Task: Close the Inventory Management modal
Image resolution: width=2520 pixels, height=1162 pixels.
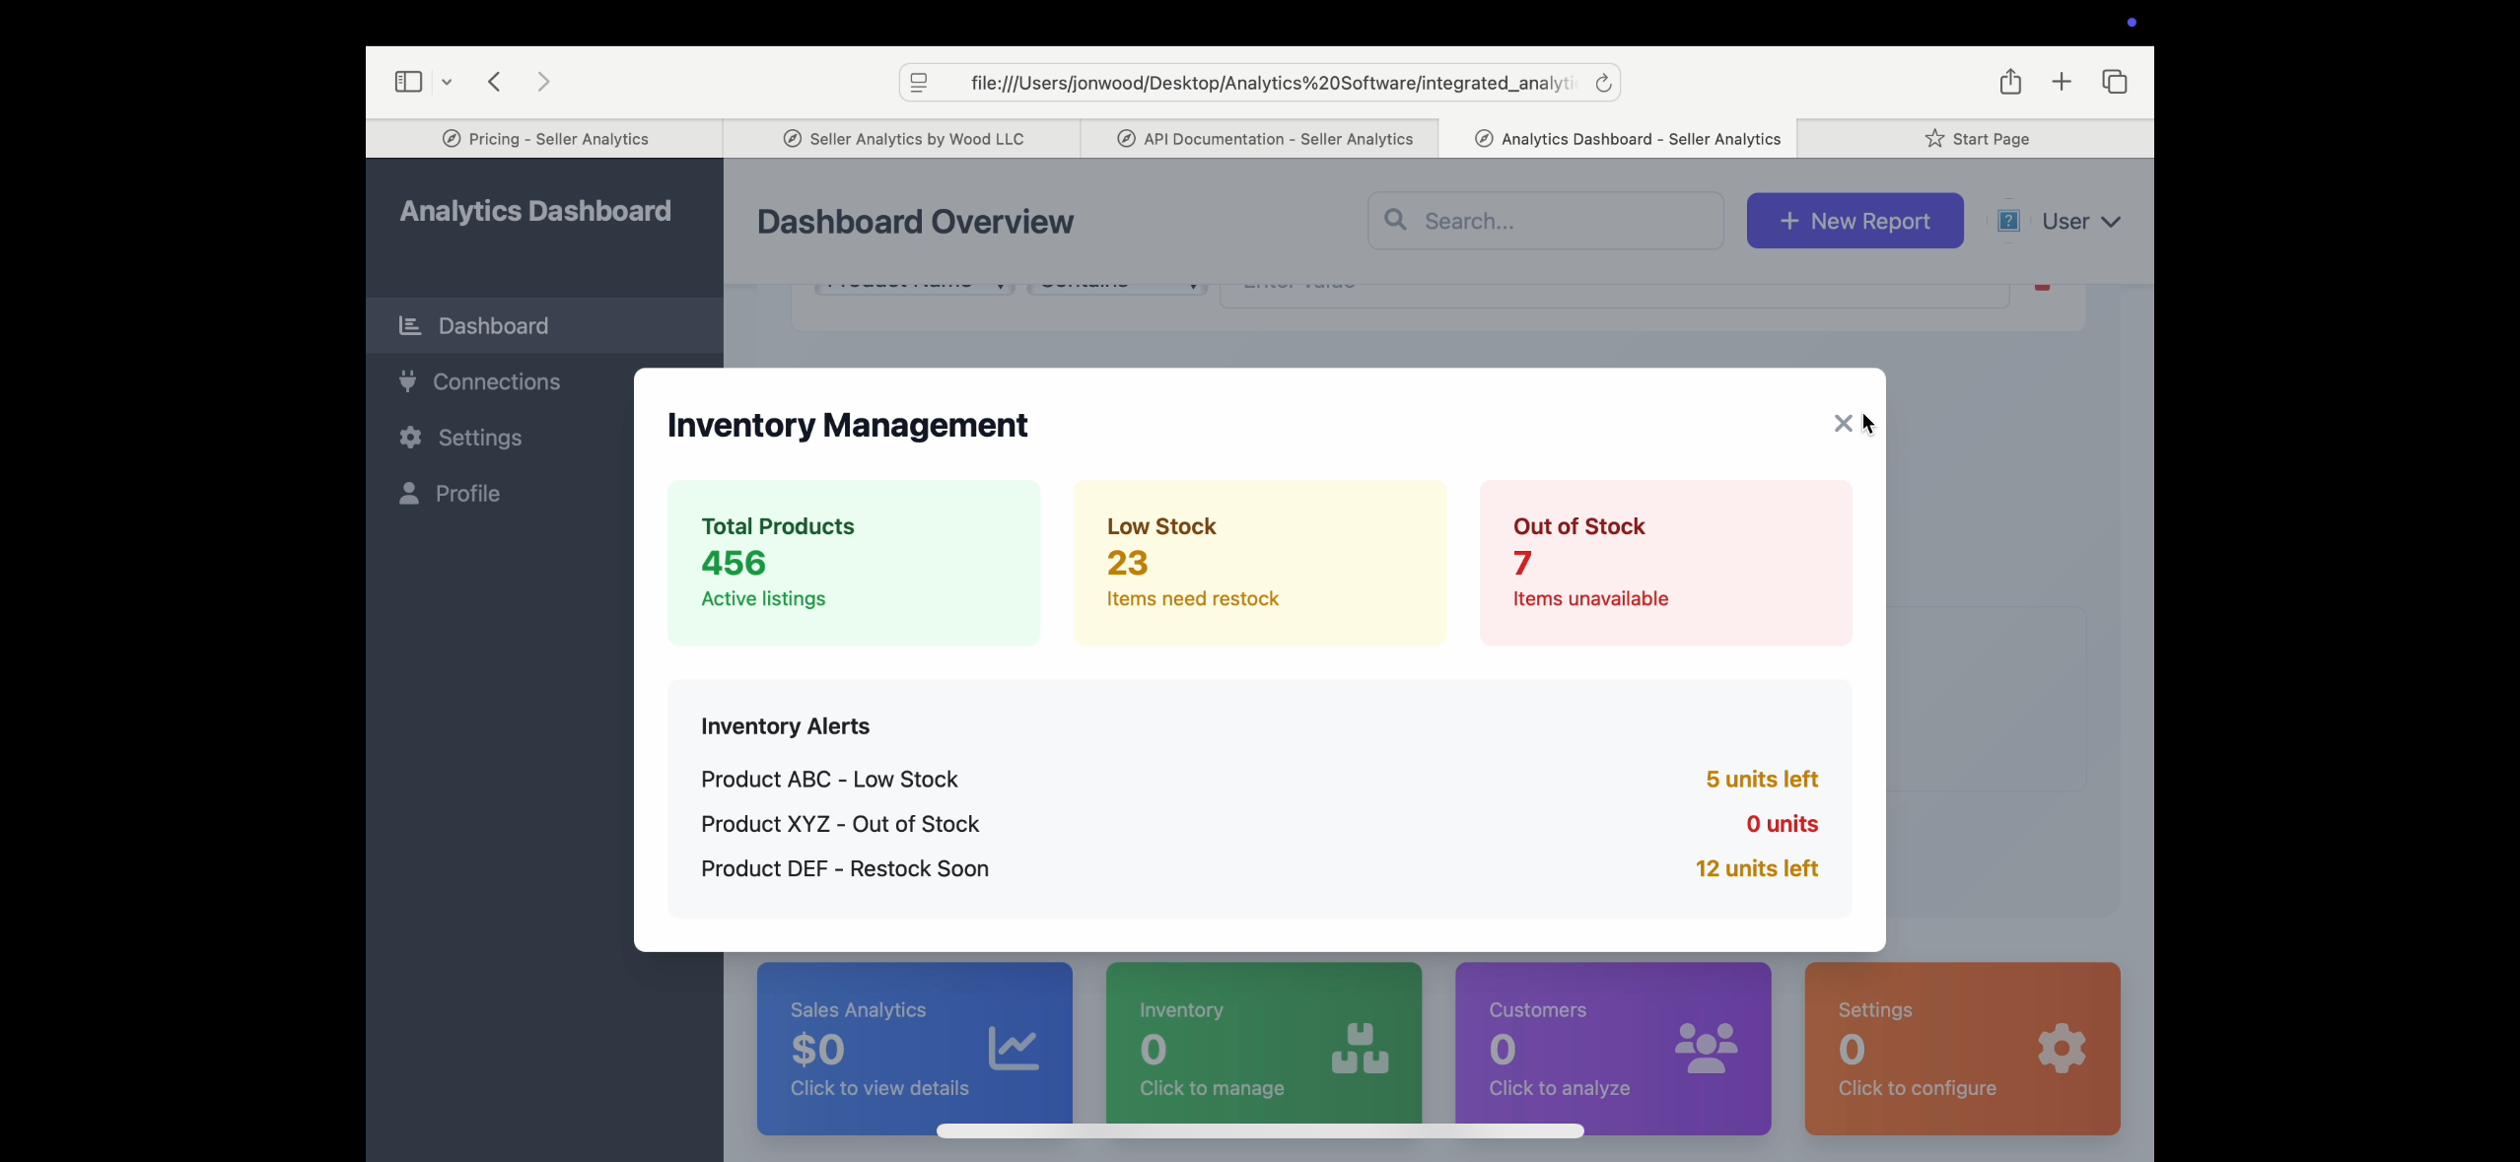Action: [1843, 423]
